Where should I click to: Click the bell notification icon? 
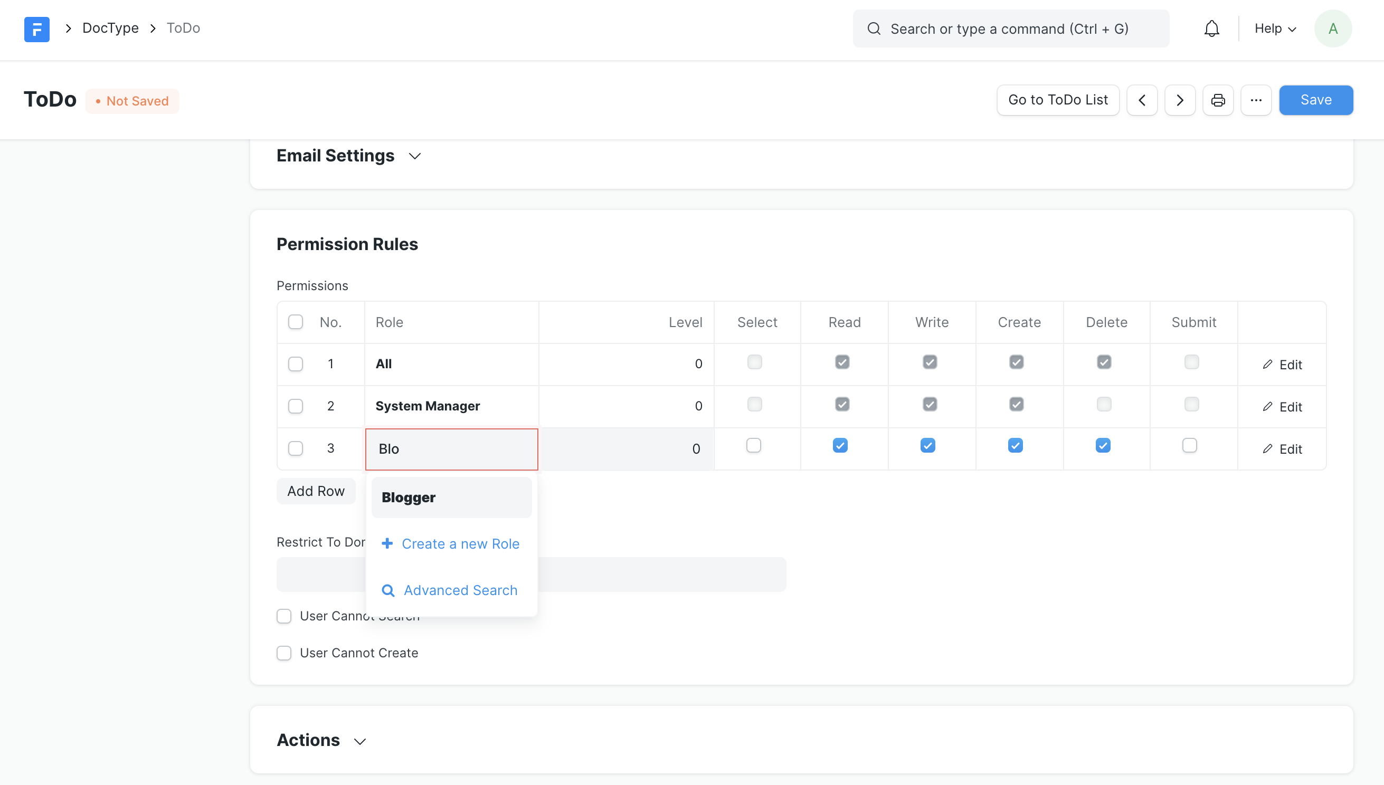click(x=1211, y=28)
